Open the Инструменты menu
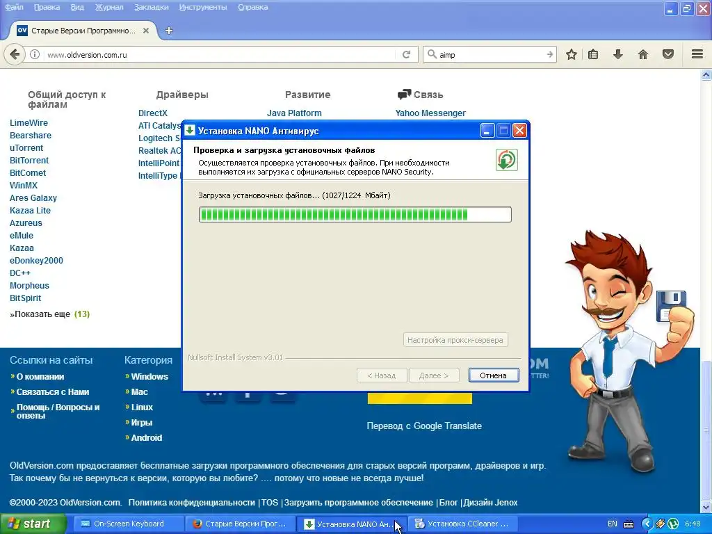Screen dimensions: 712x534 pos(203,7)
